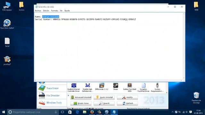The width and height of the screenshot is (205, 115).
Task: Select the WEB folder on desktop
Action: pos(196,6)
